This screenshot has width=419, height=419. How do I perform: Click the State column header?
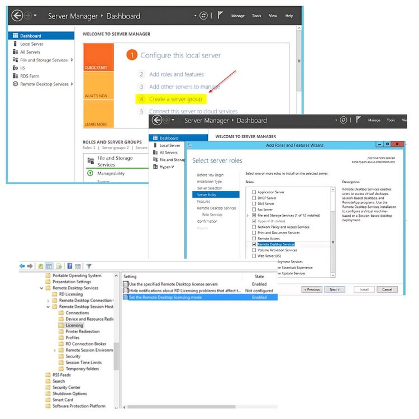259,277
